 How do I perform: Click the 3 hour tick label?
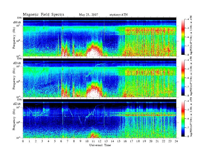click(x=42, y=141)
